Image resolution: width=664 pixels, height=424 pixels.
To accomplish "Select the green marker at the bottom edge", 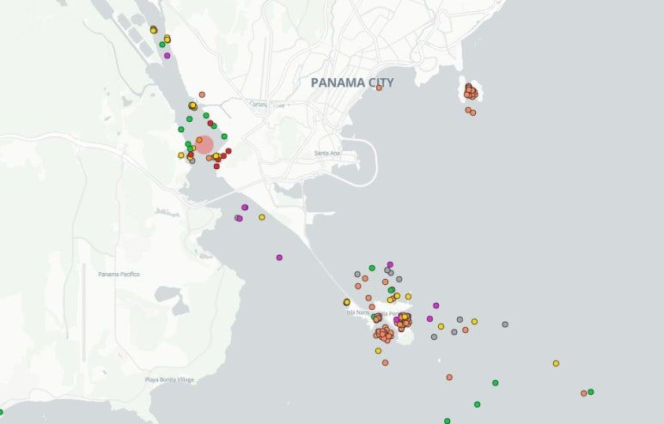I will click(x=447, y=421).
